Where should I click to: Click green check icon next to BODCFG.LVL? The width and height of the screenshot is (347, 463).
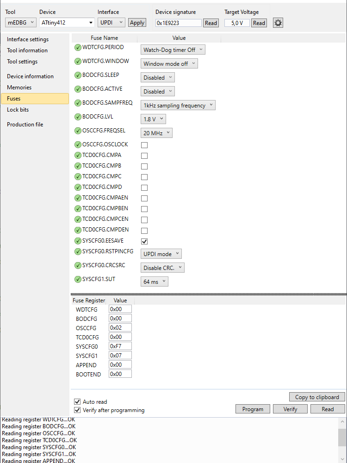point(78,117)
